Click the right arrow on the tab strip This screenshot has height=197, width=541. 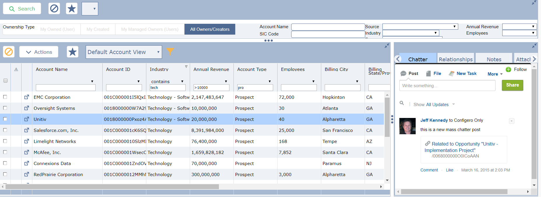[534, 59]
